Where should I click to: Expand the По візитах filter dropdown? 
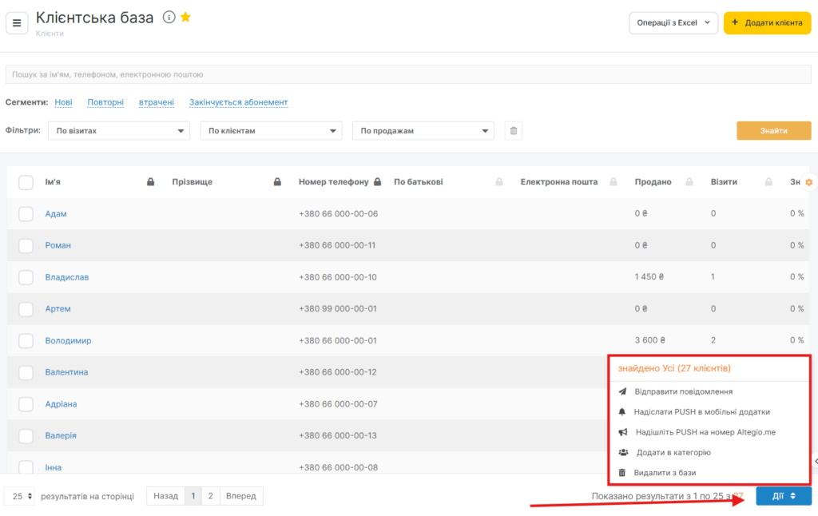click(x=118, y=131)
